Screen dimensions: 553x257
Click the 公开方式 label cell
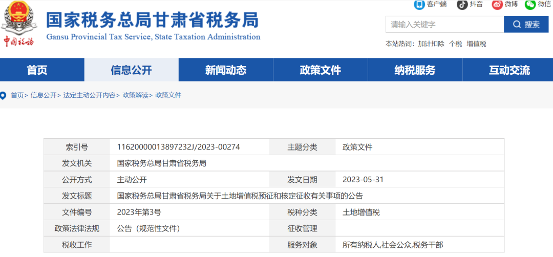point(77,180)
